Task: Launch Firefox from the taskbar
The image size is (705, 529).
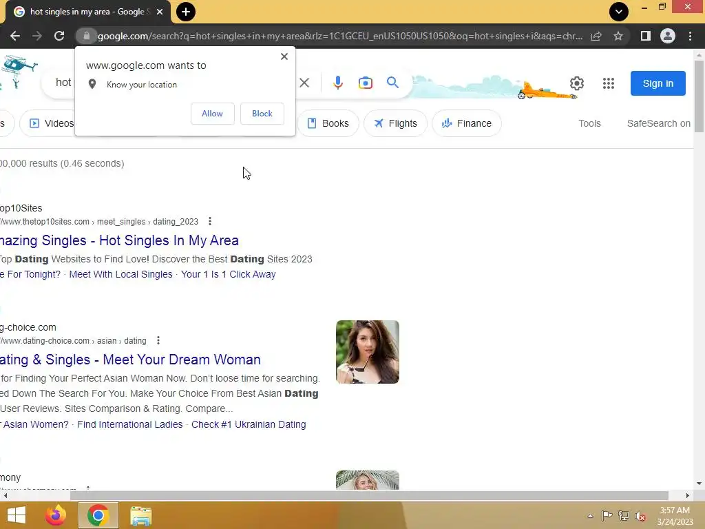Action: (56, 515)
